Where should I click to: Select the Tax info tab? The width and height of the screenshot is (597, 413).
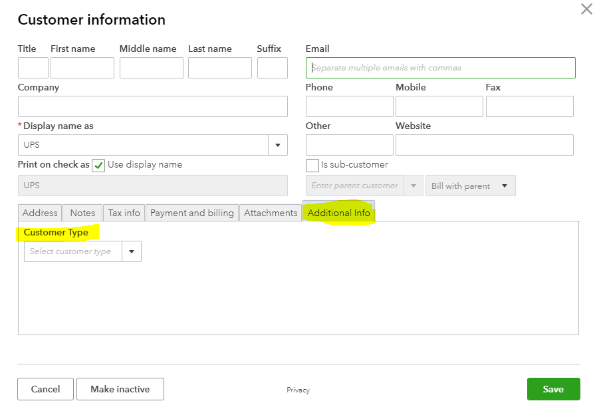[123, 213]
